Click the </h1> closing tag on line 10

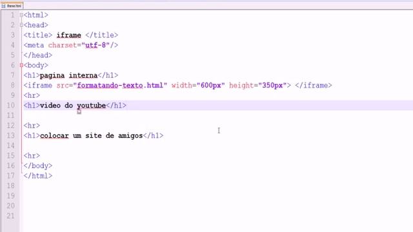pos(116,106)
